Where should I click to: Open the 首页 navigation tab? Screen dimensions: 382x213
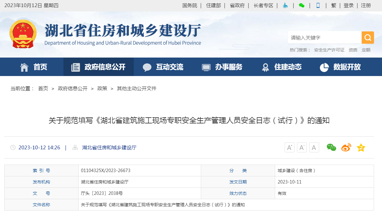(34, 67)
